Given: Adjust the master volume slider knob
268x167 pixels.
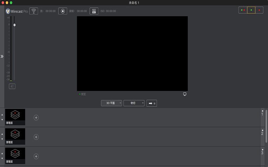Looking at the screenshot, I should click(14, 25).
